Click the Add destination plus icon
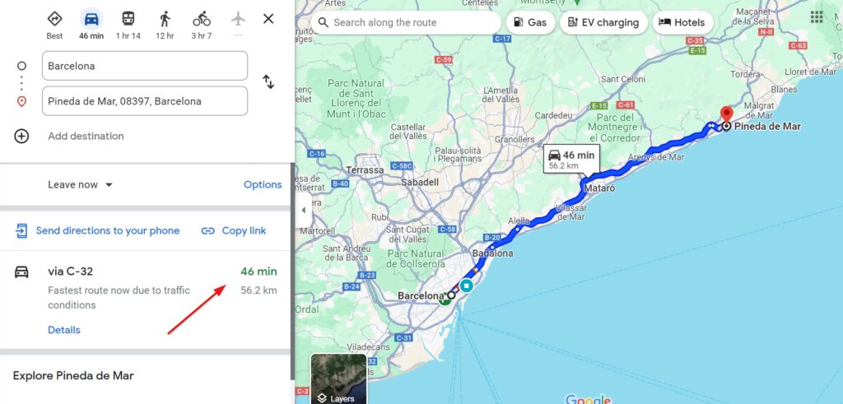This screenshot has height=404, width=843. point(21,136)
